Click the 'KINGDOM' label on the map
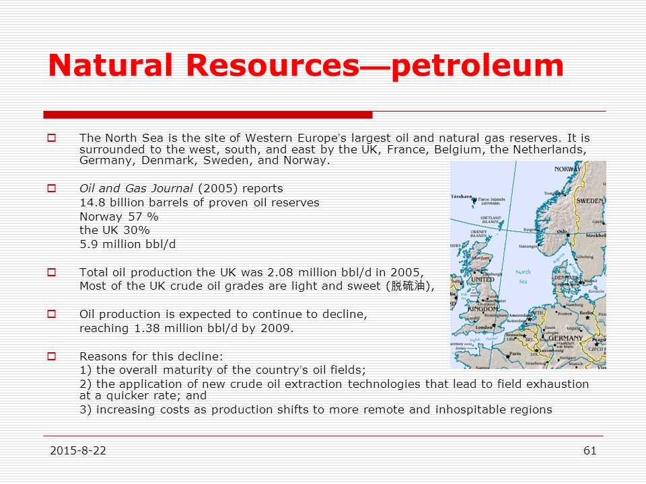The width and height of the screenshot is (646, 484). point(483,309)
